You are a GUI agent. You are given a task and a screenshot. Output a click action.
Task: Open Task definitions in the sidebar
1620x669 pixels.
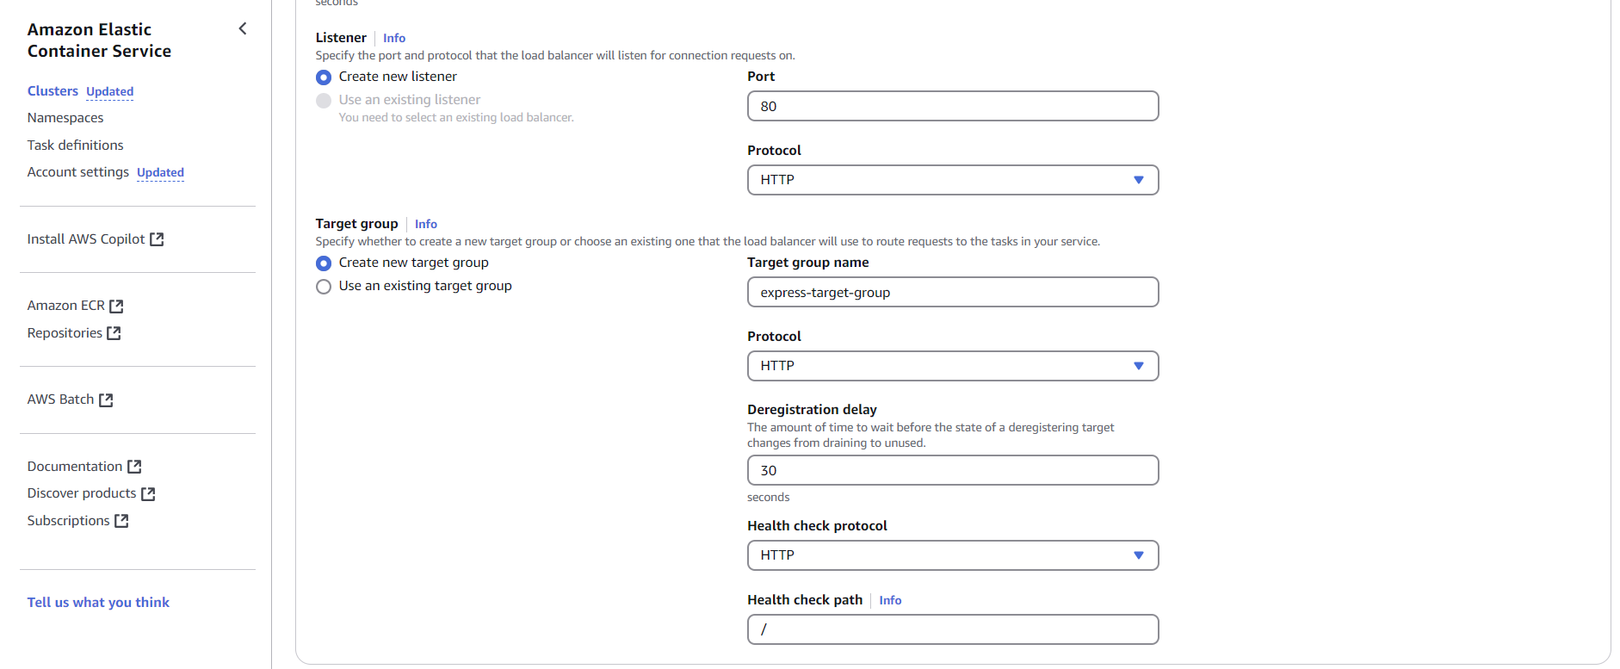[x=76, y=146]
